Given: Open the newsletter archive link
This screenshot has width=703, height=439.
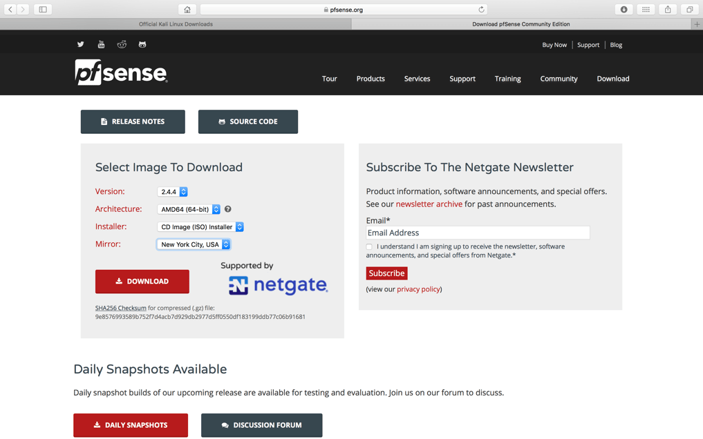Looking at the screenshot, I should coord(429,204).
